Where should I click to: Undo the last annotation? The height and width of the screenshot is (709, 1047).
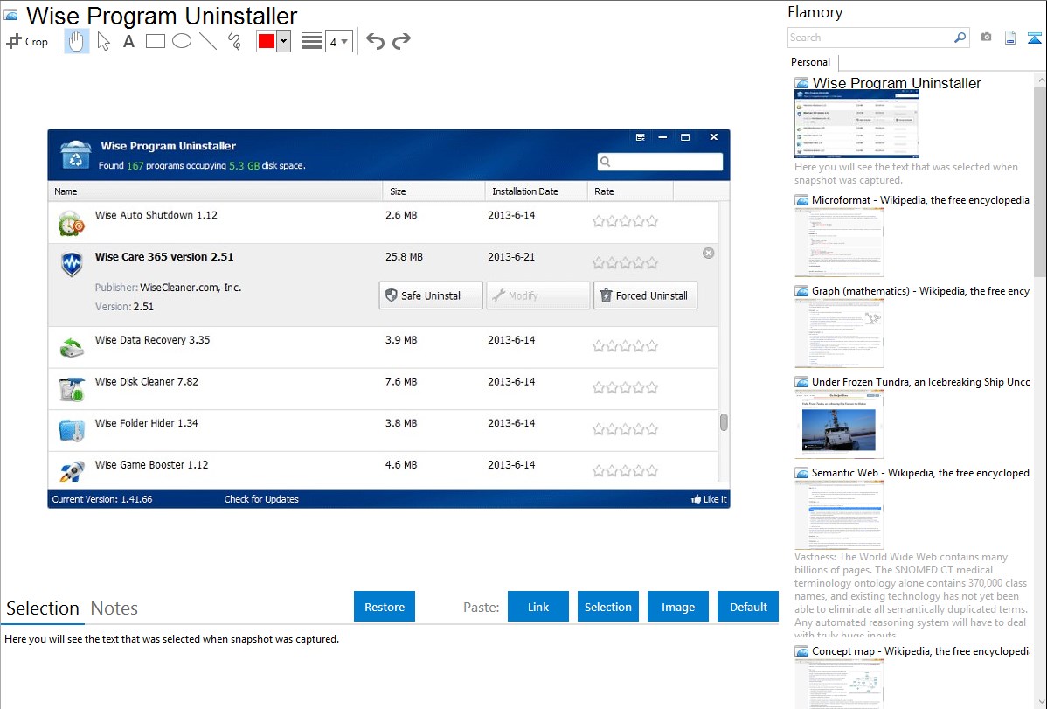click(375, 41)
